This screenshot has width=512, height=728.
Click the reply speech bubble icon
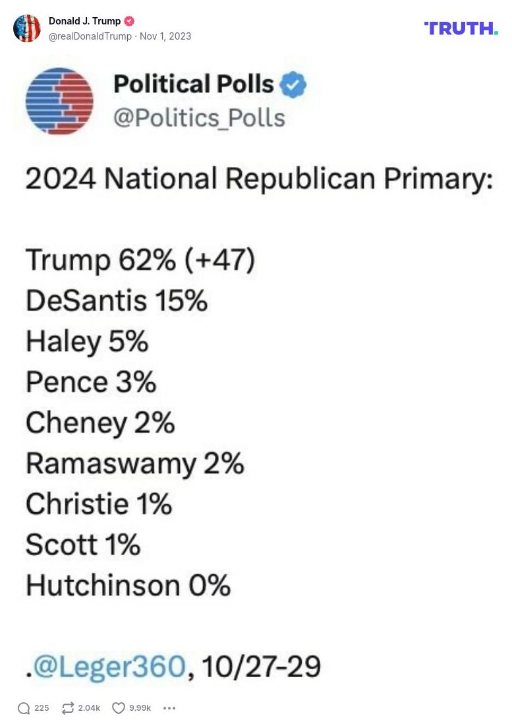click(24, 708)
